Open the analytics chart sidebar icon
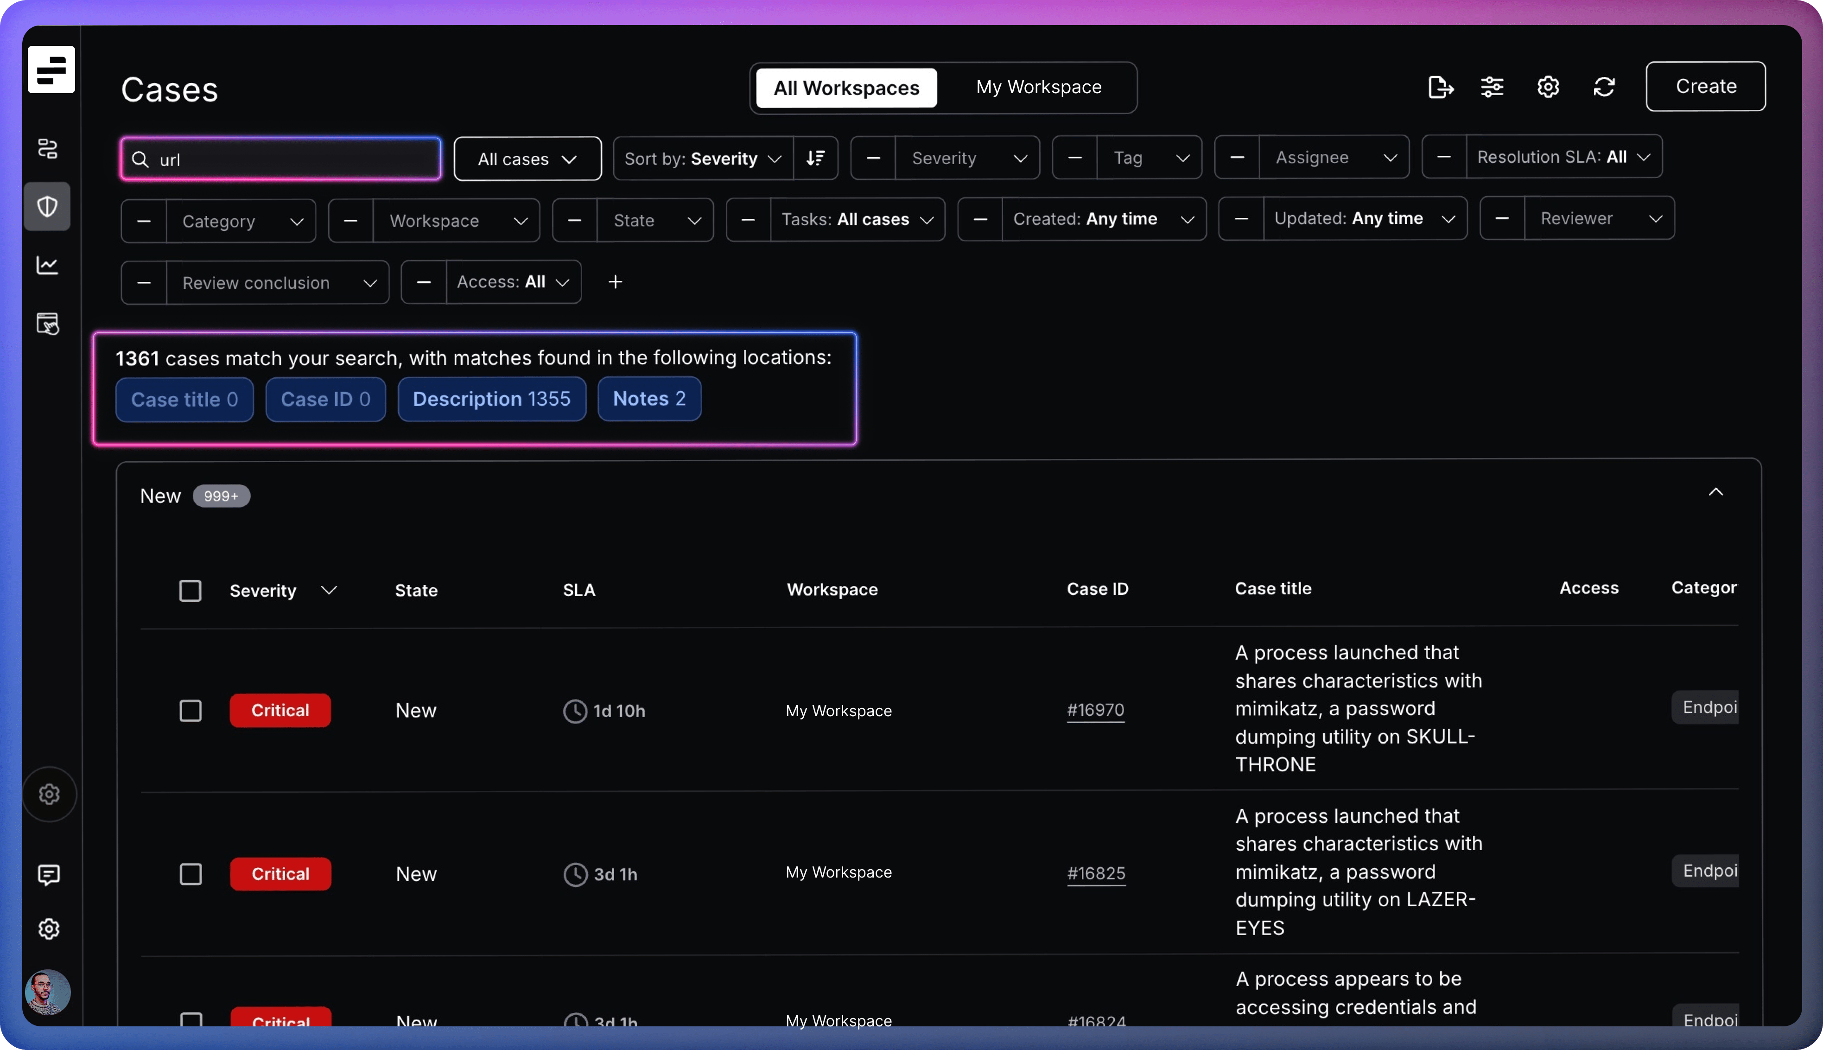Image resolution: width=1823 pixels, height=1050 pixels. click(x=48, y=265)
